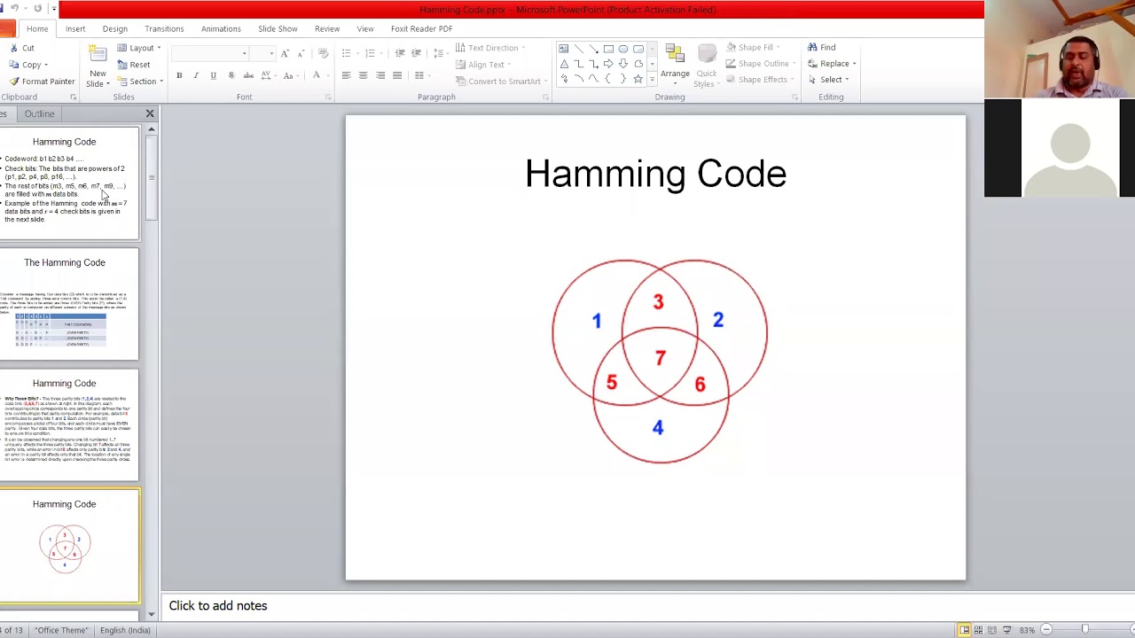1135x638 pixels.
Task: Switch to Reading View in status bar
Action: (992, 630)
